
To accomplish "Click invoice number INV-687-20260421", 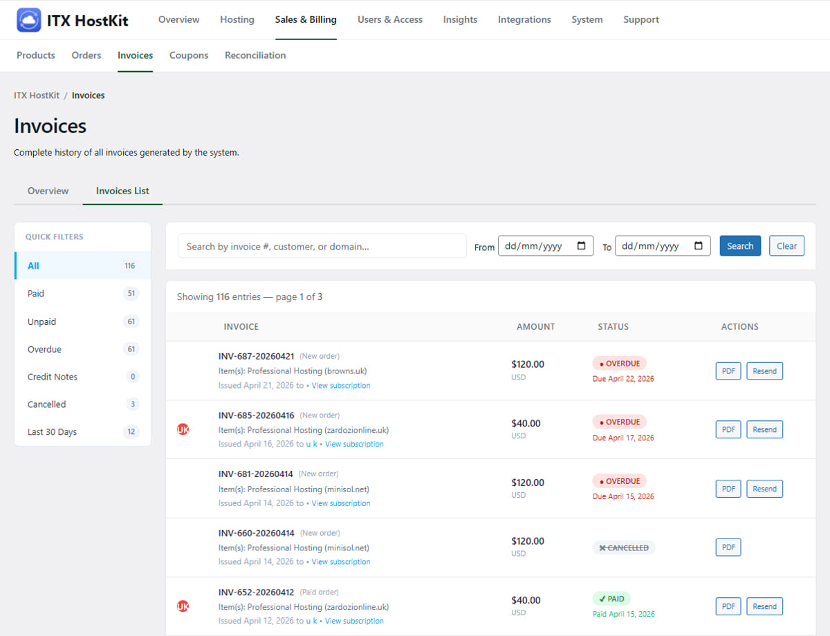I will click(x=257, y=357).
